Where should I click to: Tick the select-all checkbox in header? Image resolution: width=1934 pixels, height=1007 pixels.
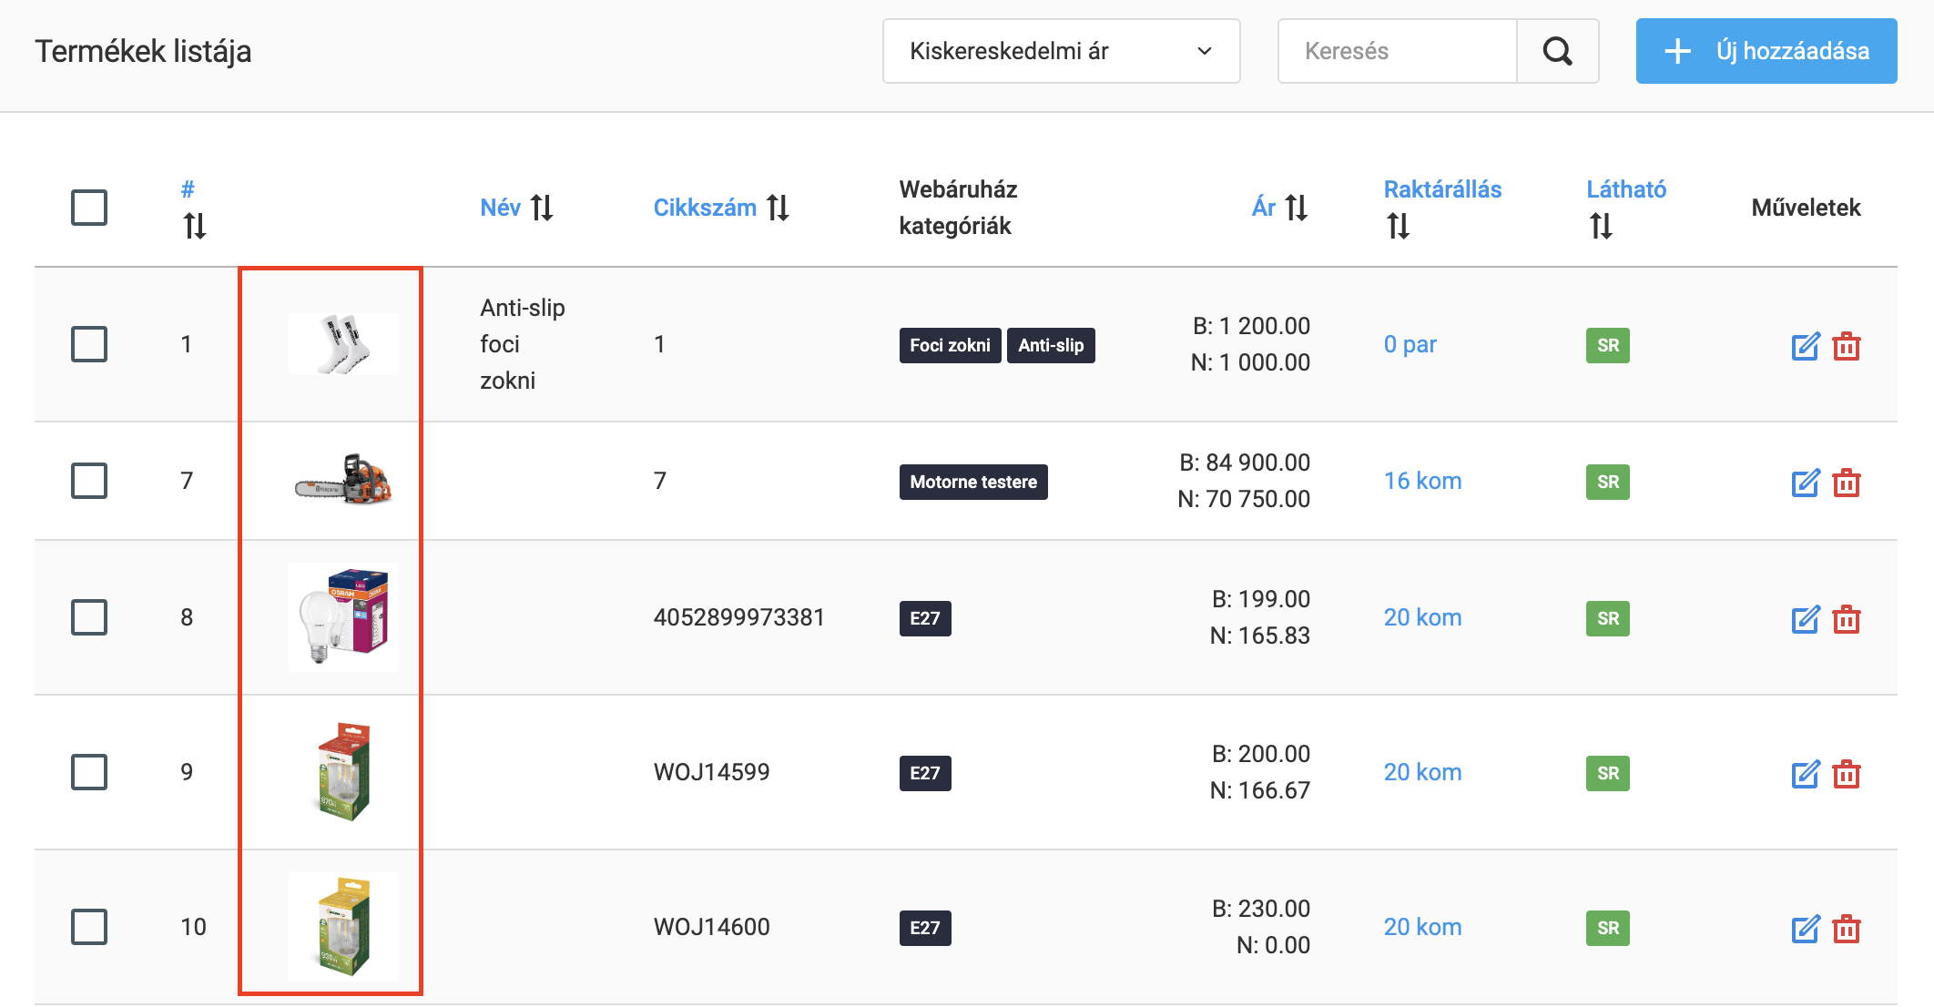pyautogui.click(x=89, y=208)
